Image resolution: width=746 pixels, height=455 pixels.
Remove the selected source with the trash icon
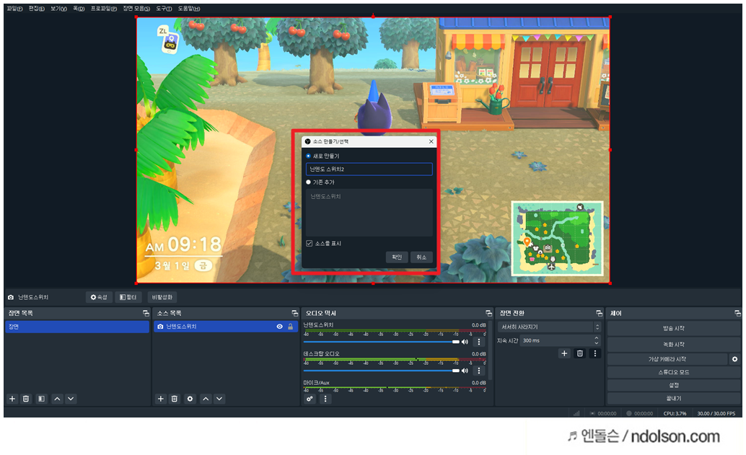click(175, 399)
